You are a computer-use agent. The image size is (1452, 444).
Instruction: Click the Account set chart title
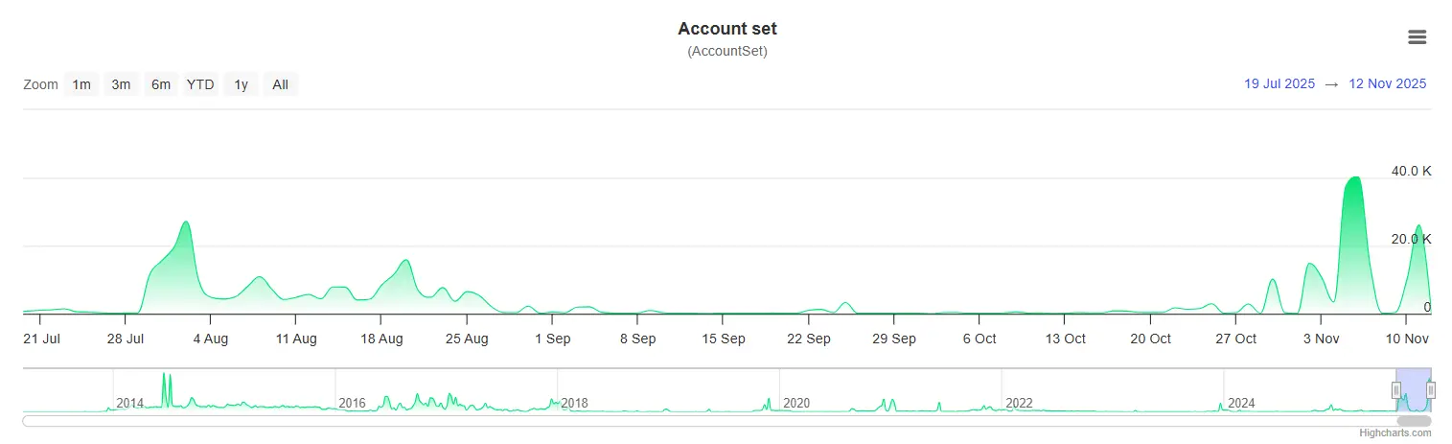[727, 29]
